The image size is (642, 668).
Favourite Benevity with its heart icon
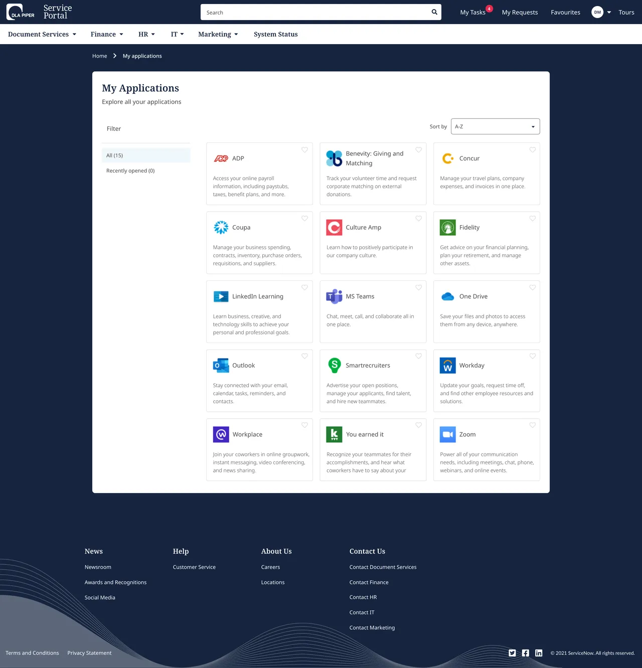tap(418, 150)
